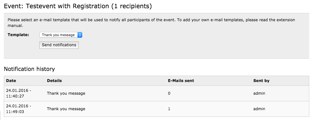Viewport: 314px width, 120px height.
Task: Click first row Thank you message details
Action: [x=66, y=93]
